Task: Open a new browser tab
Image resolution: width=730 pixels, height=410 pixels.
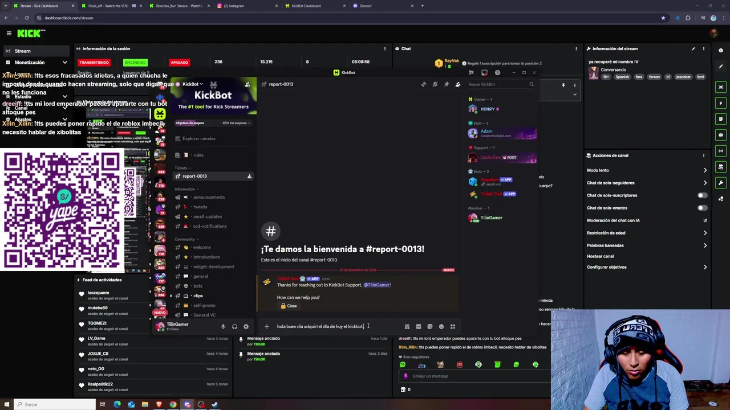Action: pos(422,6)
